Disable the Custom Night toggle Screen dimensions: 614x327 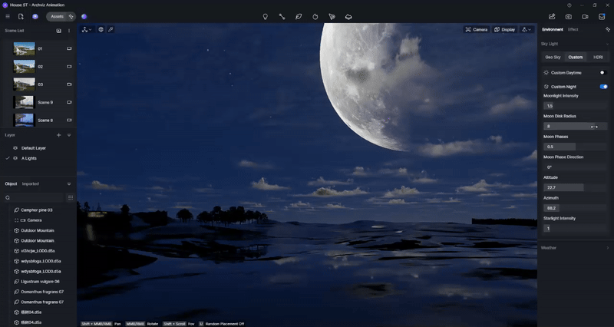click(x=603, y=87)
